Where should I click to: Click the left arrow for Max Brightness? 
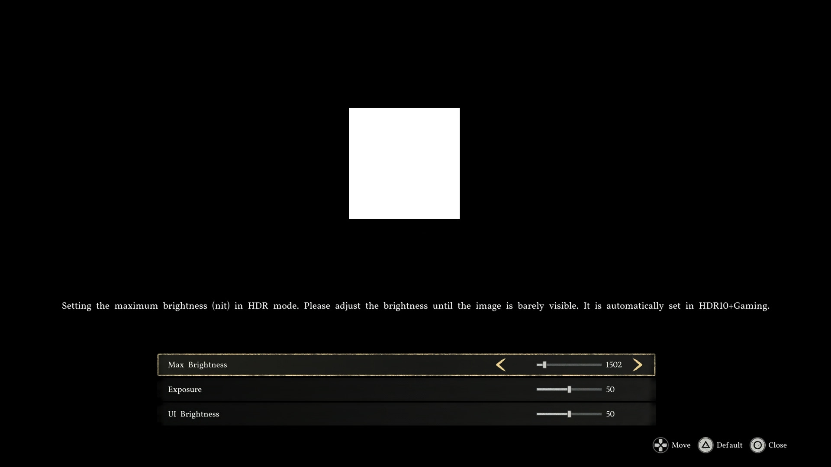[501, 365]
